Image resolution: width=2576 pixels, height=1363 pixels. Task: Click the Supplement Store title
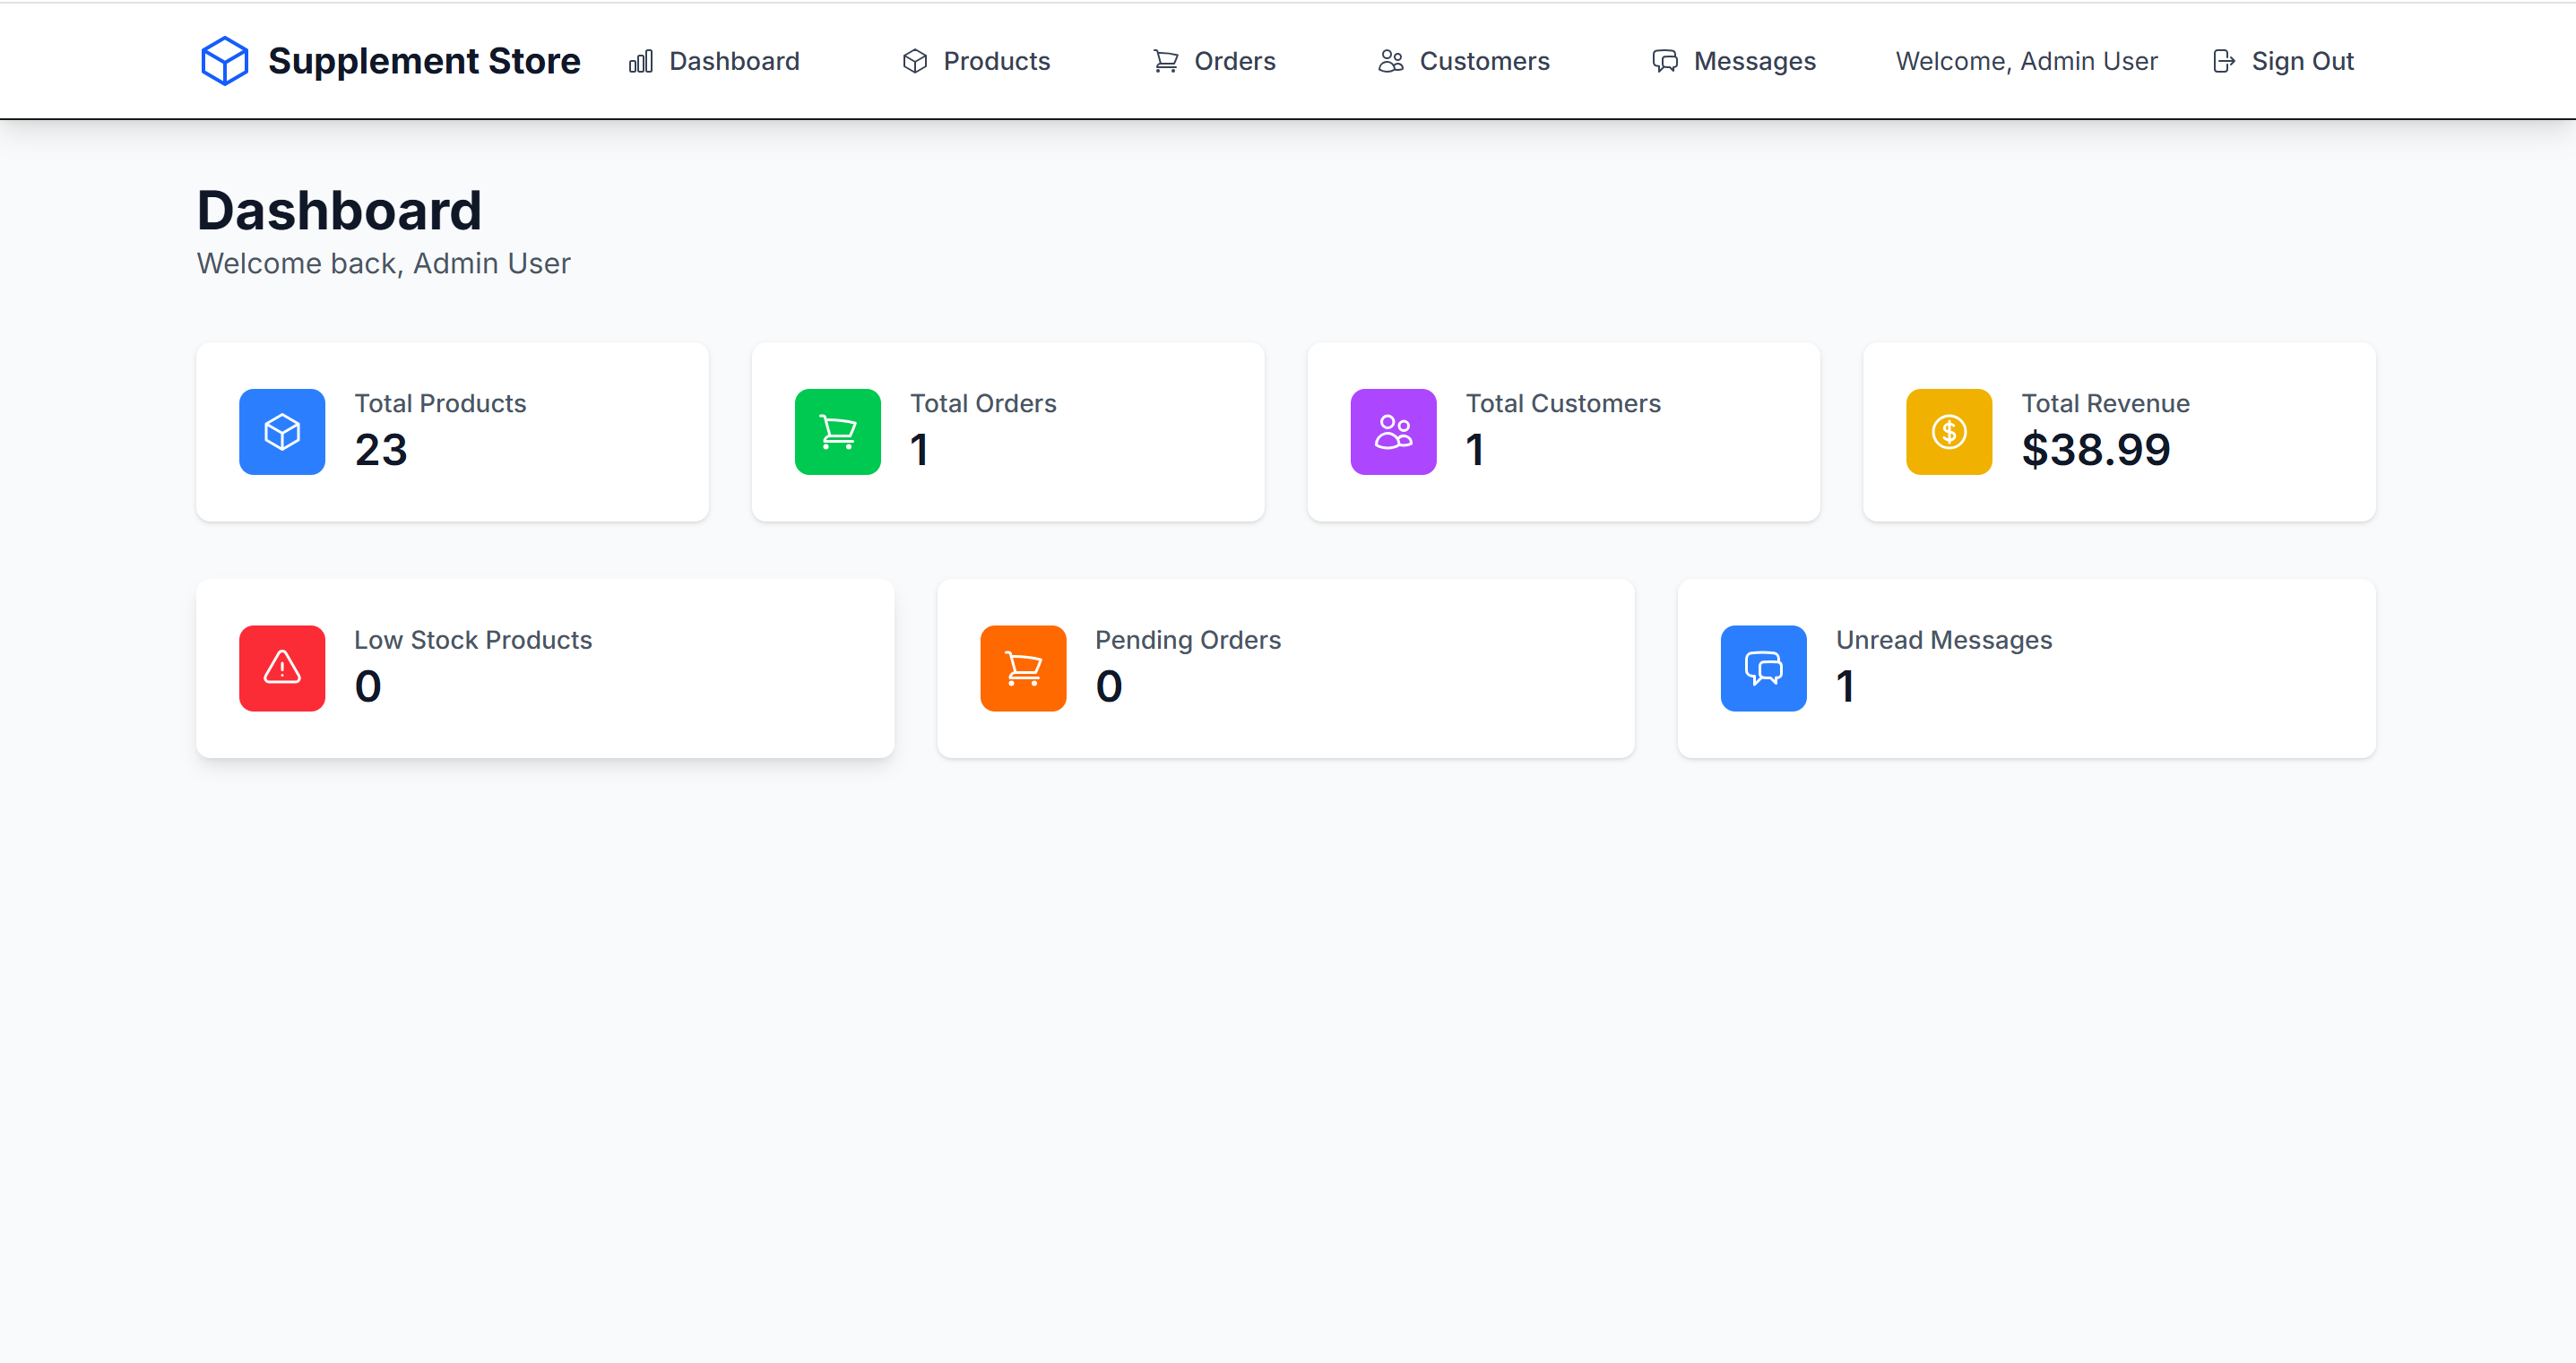tap(424, 61)
